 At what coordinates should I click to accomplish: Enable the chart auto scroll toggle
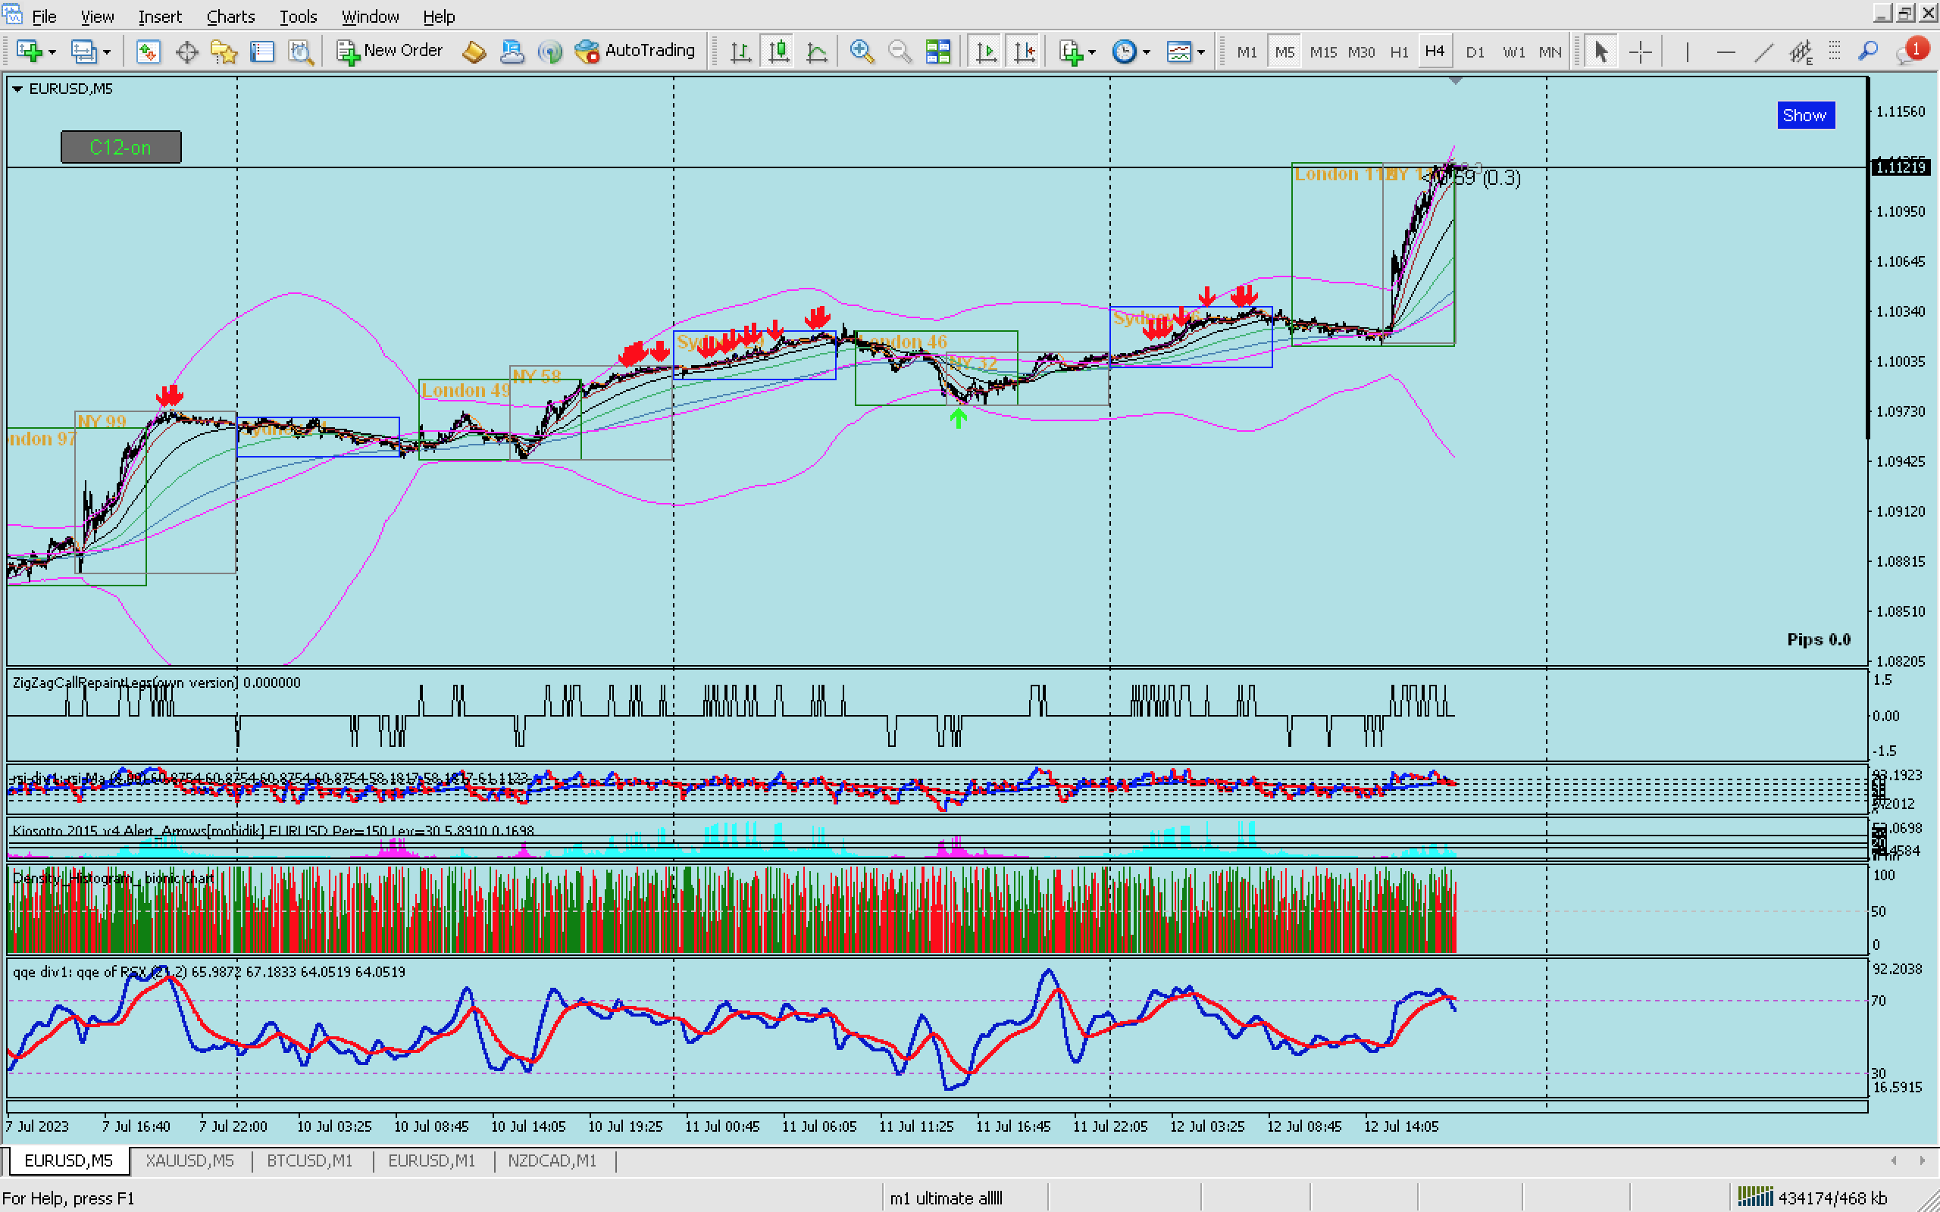[x=986, y=52]
